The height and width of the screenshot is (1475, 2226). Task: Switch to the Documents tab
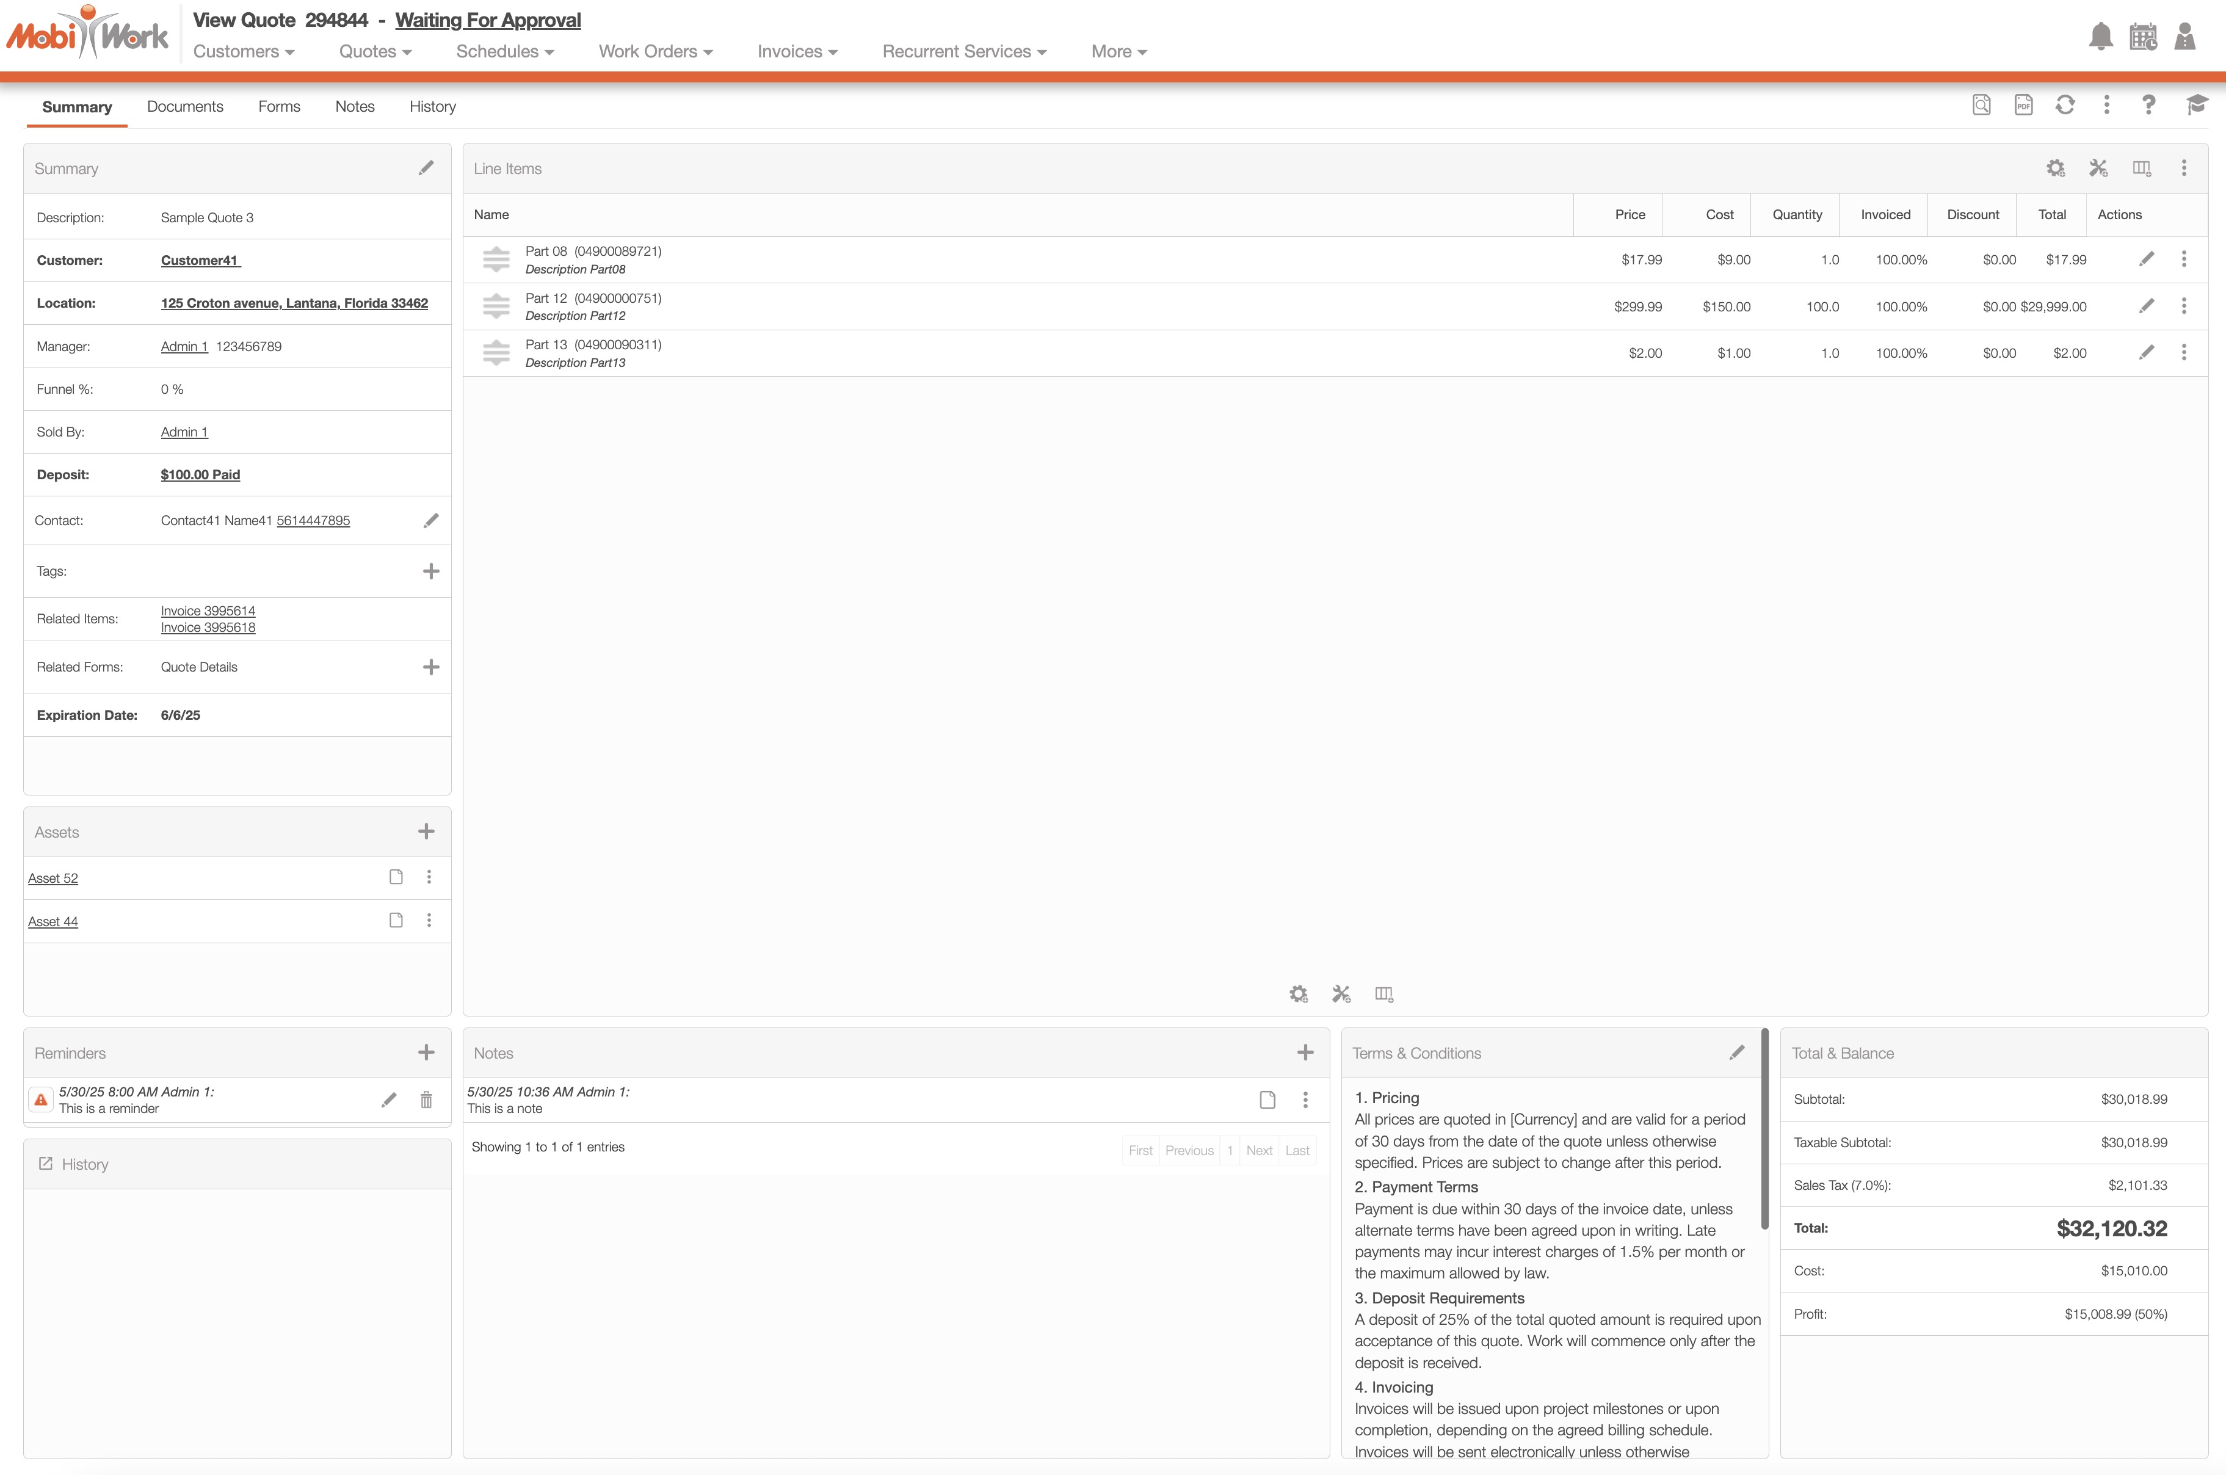(x=185, y=106)
